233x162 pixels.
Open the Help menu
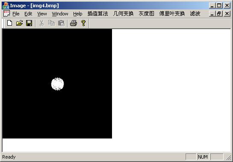(x=78, y=14)
